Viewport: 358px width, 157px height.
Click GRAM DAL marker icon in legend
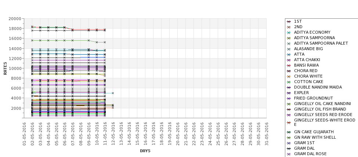tap(289, 148)
